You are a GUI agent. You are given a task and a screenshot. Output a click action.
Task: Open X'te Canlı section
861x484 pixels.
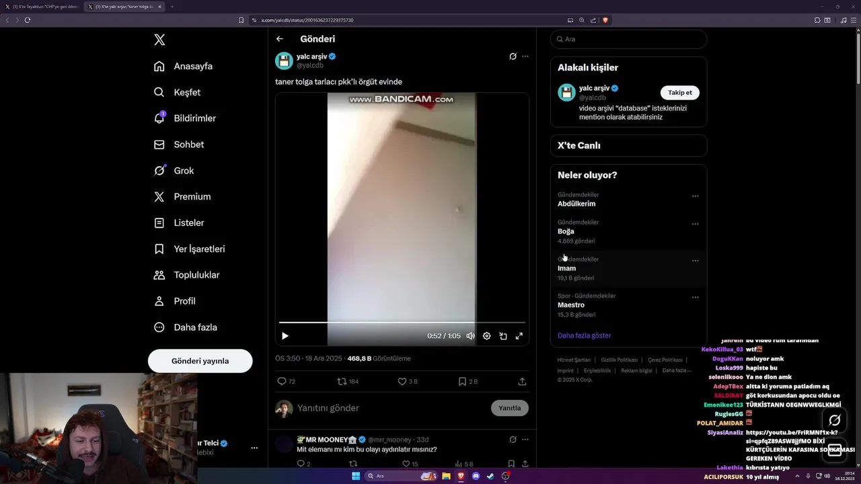pyautogui.click(x=628, y=145)
